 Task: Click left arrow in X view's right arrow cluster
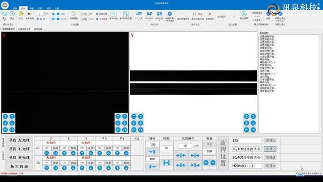118,130
